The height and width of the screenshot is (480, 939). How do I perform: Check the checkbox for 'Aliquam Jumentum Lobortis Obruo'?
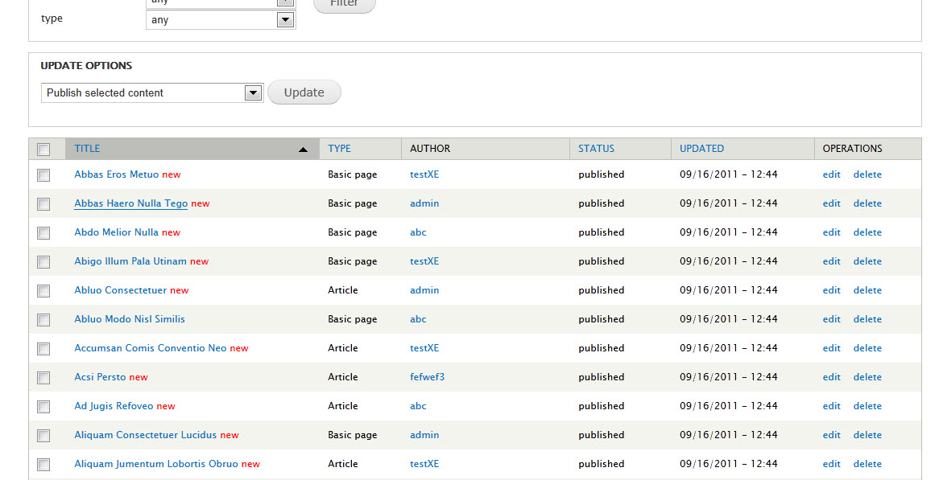coord(43,464)
